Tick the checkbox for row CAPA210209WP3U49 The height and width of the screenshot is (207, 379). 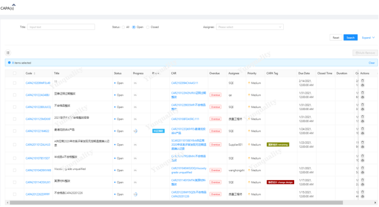[x=15, y=83]
